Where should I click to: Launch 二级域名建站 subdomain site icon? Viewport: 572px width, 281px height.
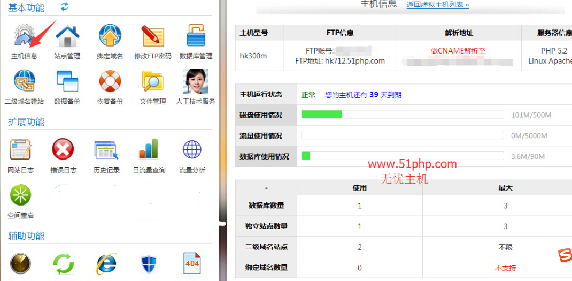(x=24, y=80)
